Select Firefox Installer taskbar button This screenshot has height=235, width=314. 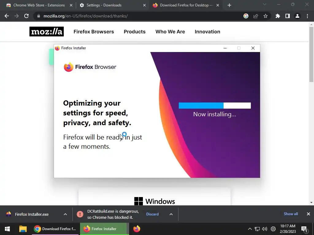tap(104, 229)
